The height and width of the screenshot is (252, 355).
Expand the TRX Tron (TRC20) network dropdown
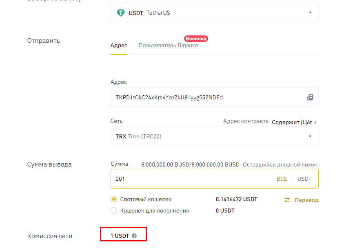click(214, 136)
